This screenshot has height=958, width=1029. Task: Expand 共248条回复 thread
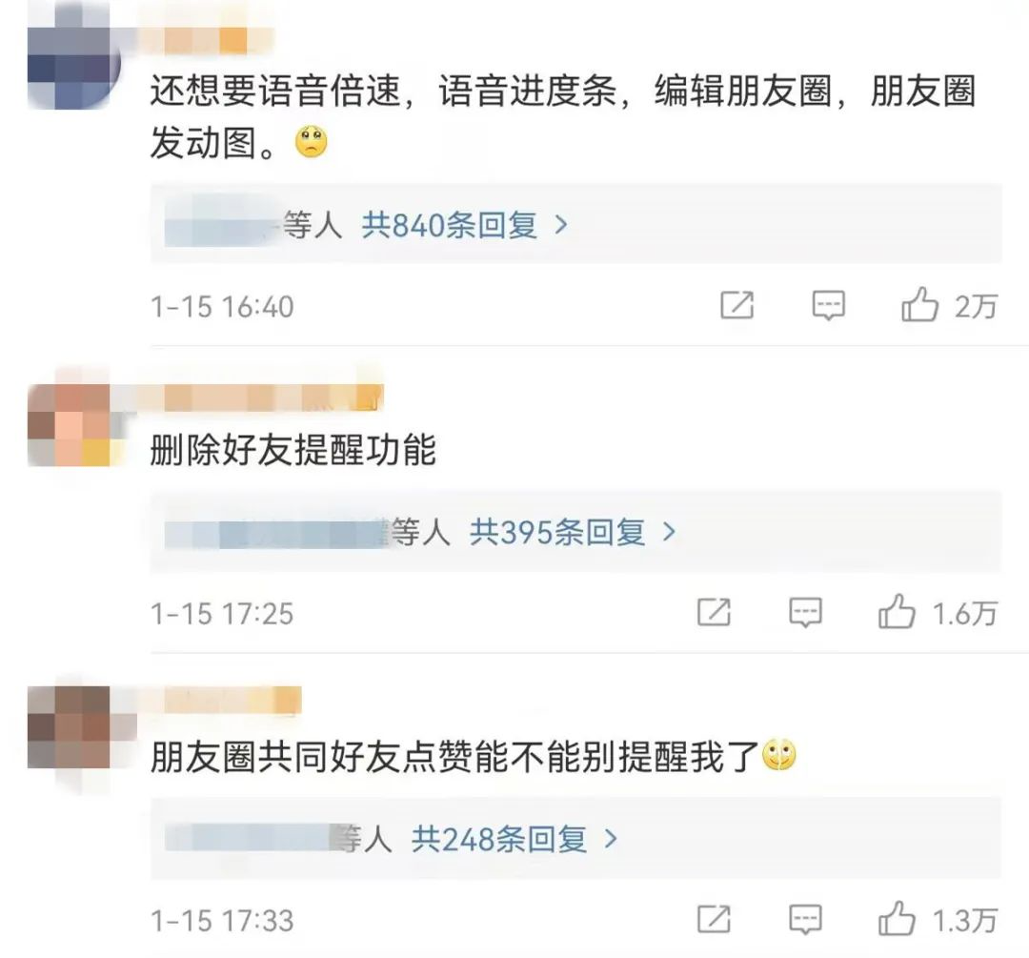498,839
